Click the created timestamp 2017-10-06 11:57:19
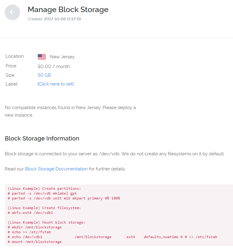This screenshot has height=252, width=233. 62,19
